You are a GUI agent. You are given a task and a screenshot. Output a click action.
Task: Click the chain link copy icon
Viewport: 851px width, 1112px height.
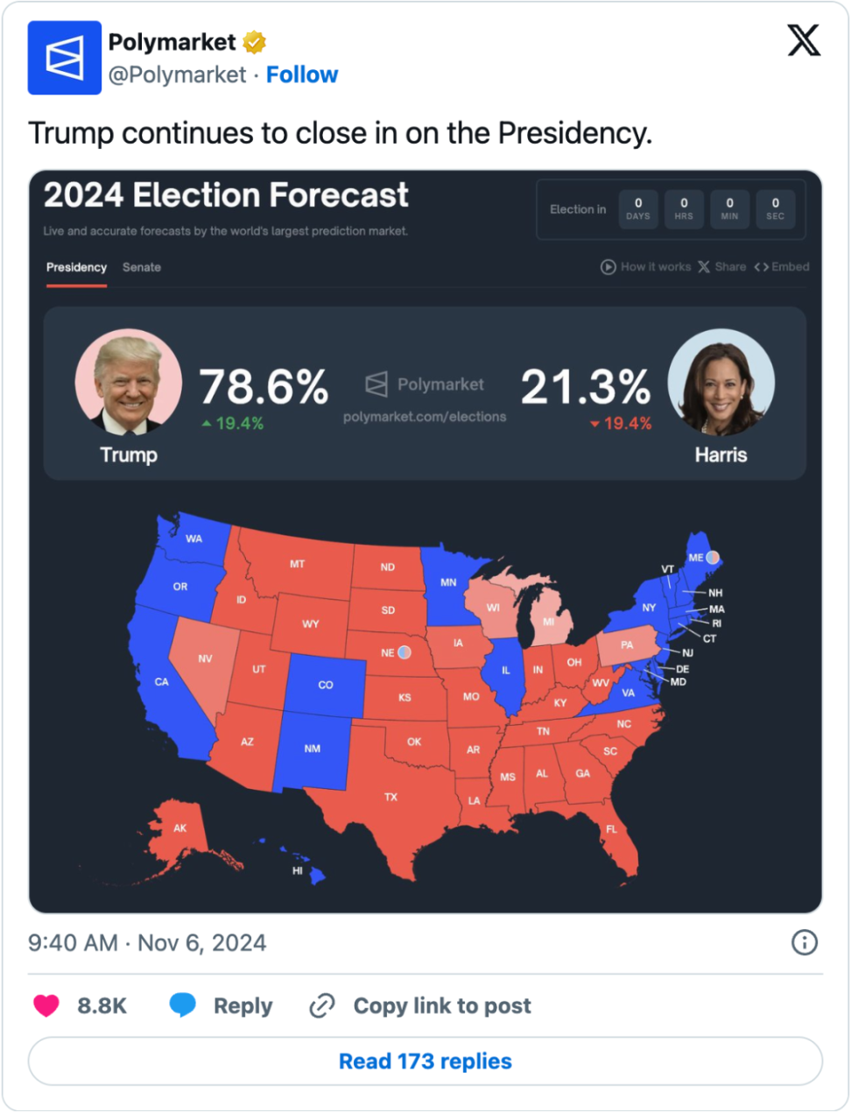(x=322, y=1005)
